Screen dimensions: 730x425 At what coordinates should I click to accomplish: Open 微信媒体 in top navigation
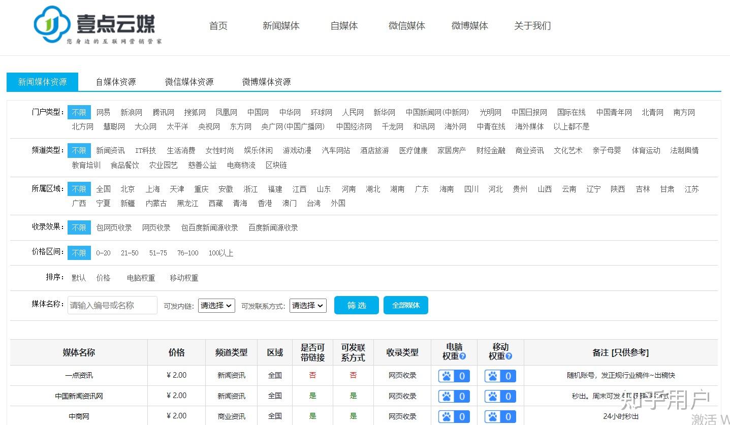[407, 26]
